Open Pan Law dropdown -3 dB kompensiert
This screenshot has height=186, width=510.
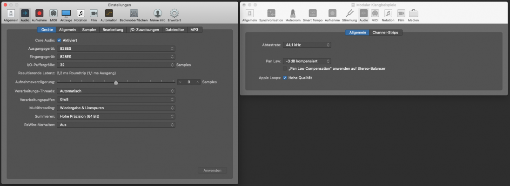pos(307,61)
